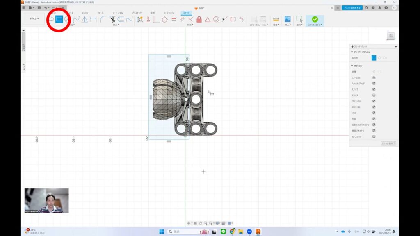Viewport: 420px width, 236px height.
Task: Switch to the Plastic ribbon tab
Action: (137, 13)
